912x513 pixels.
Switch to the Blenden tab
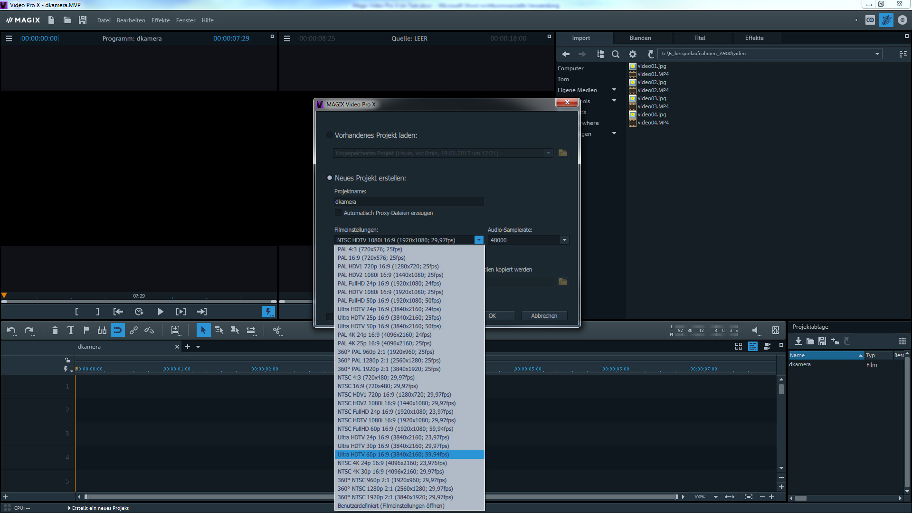click(x=640, y=38)
